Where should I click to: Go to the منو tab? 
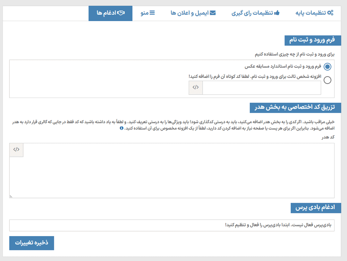pyautogui.click(x=147, y=13)
